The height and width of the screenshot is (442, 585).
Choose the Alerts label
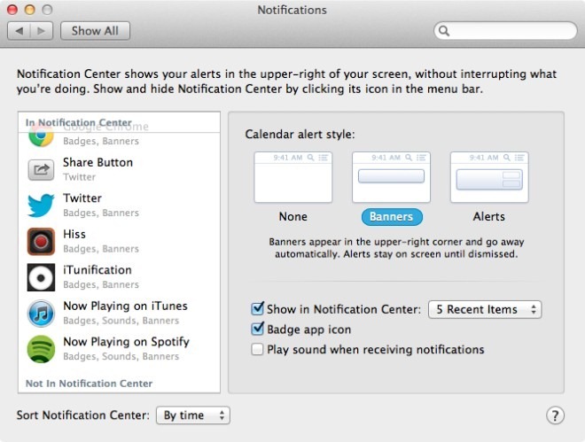pyautogui.click(x=489, y=216)
